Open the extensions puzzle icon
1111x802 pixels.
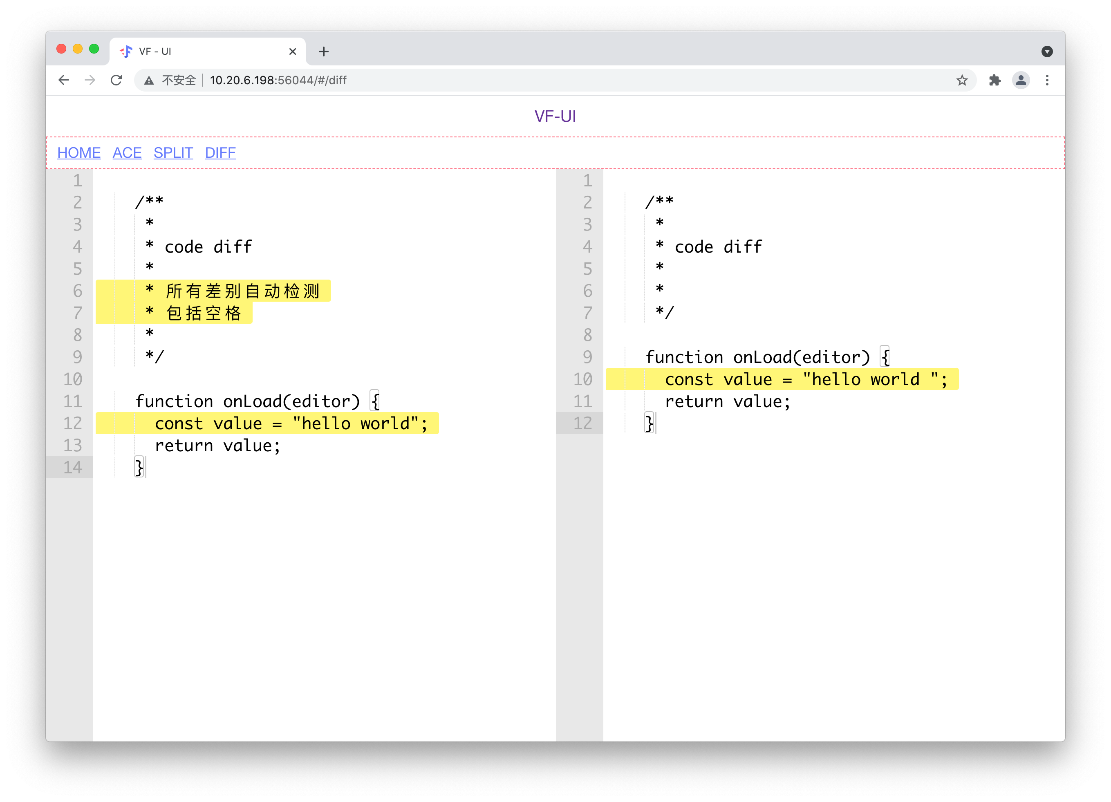(995, 80)
